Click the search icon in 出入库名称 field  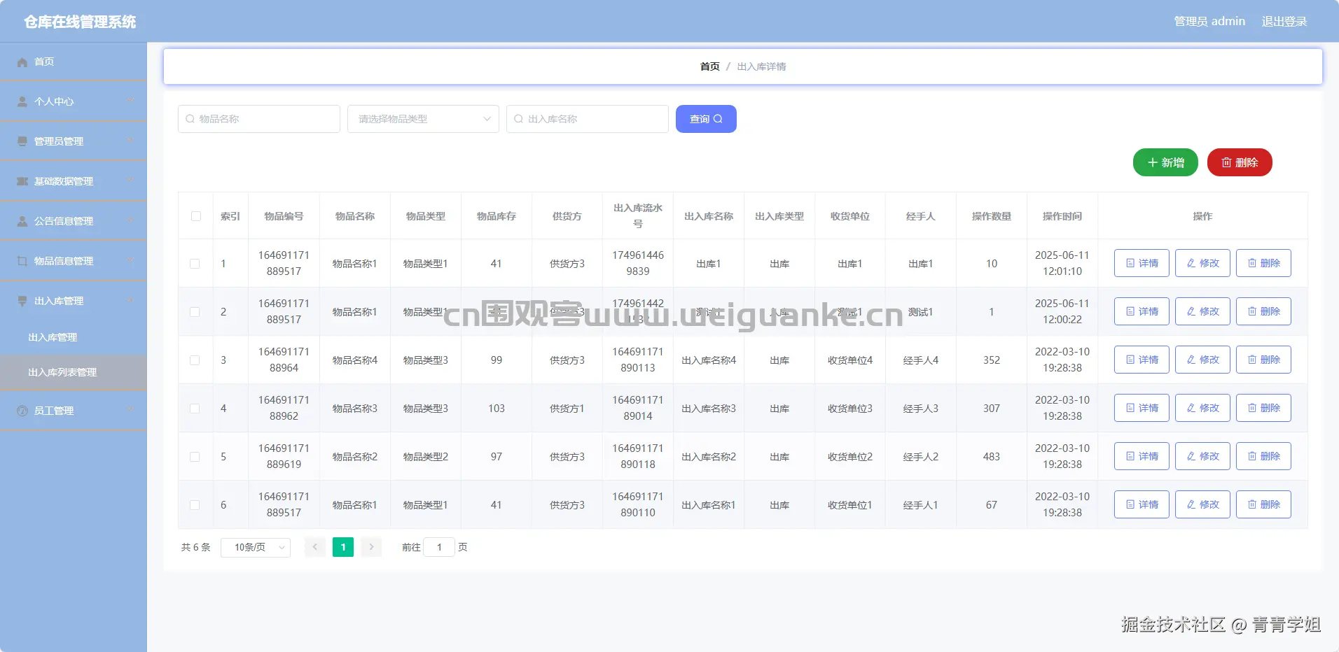pyautogui.click(x=518, y=120)
